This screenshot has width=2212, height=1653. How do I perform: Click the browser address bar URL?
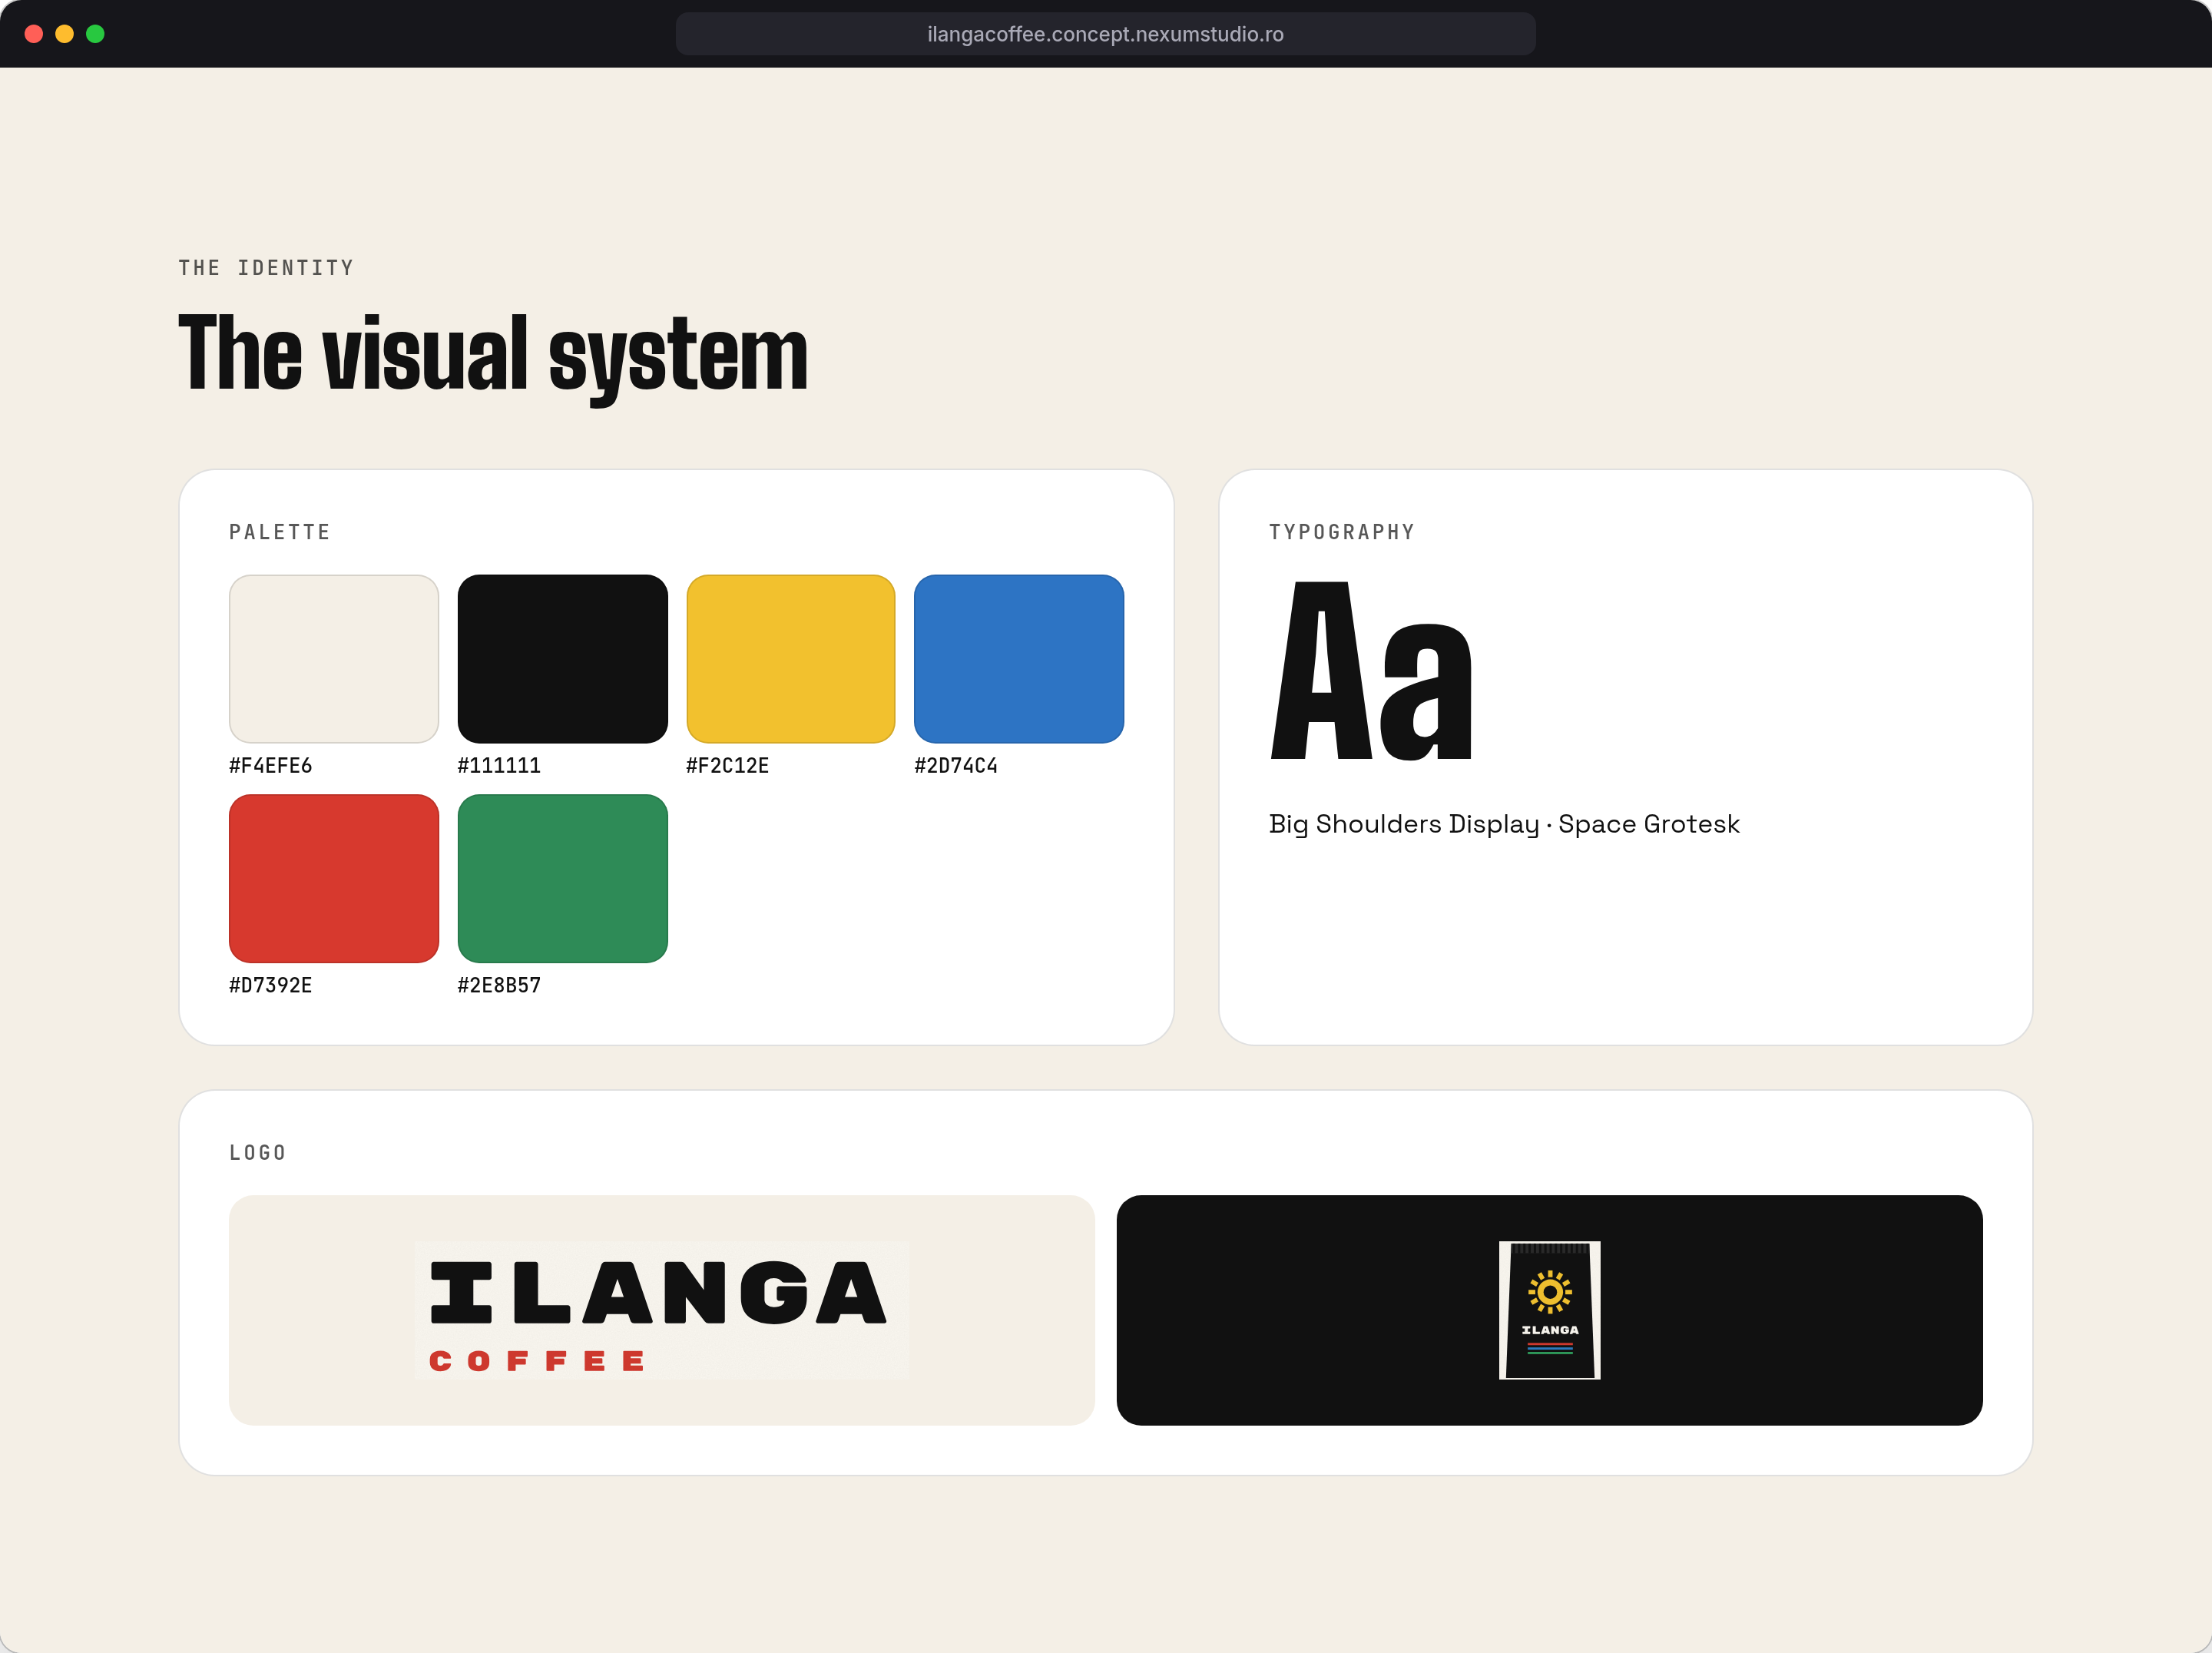(1105, 34)
